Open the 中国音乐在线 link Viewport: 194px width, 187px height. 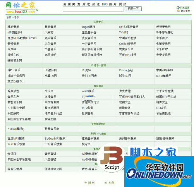(x=128, y=38)
